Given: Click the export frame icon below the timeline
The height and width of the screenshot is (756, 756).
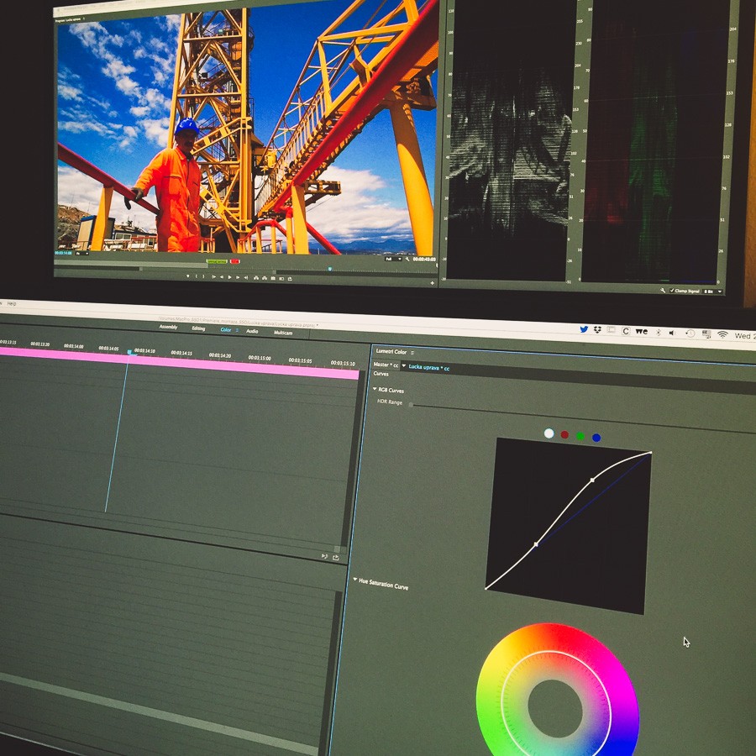Looking at the screenshot, I should (336, 557).
